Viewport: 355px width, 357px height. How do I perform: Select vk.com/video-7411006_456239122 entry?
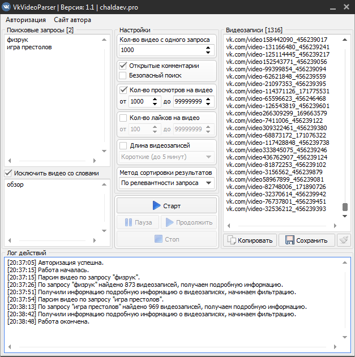pyautogui.click(x=275, y=121)
